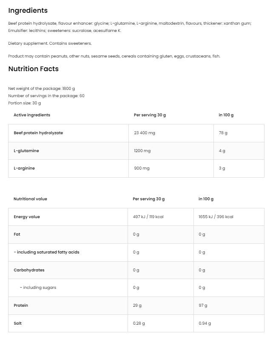The image size is (273, 340).
Task: Click the Salt 0.94 g cell
Action: 205,323
